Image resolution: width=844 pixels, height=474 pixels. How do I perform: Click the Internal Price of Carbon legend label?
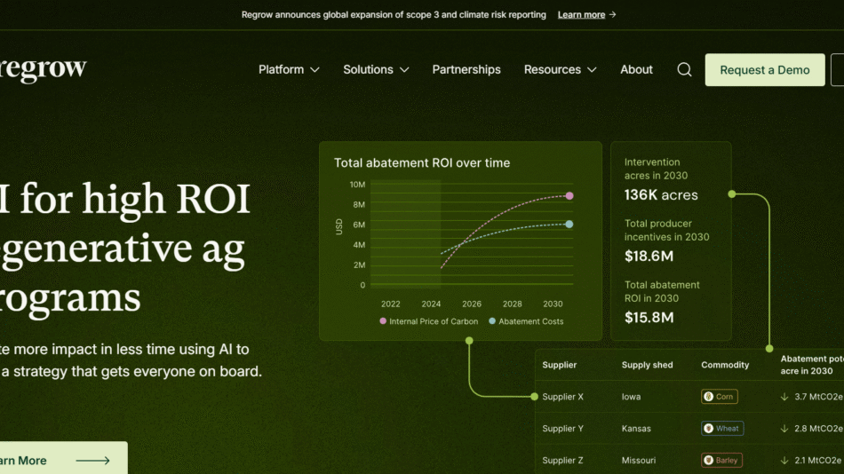coord(434,321)
